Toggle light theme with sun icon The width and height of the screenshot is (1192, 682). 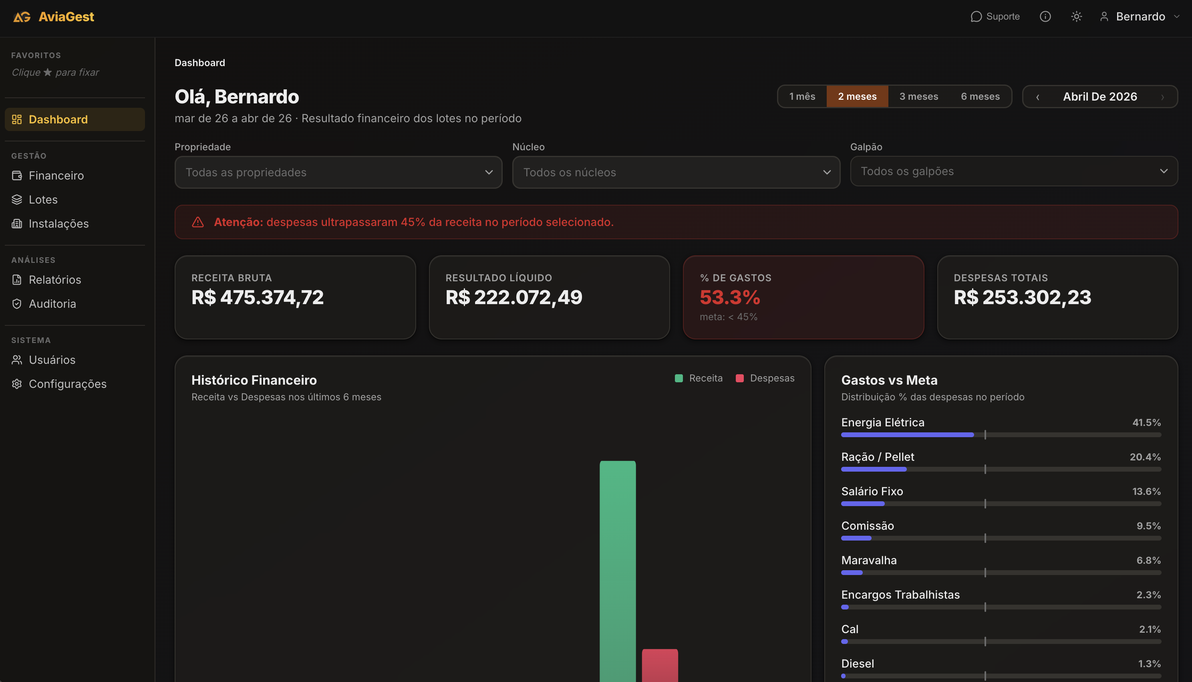1076,17
